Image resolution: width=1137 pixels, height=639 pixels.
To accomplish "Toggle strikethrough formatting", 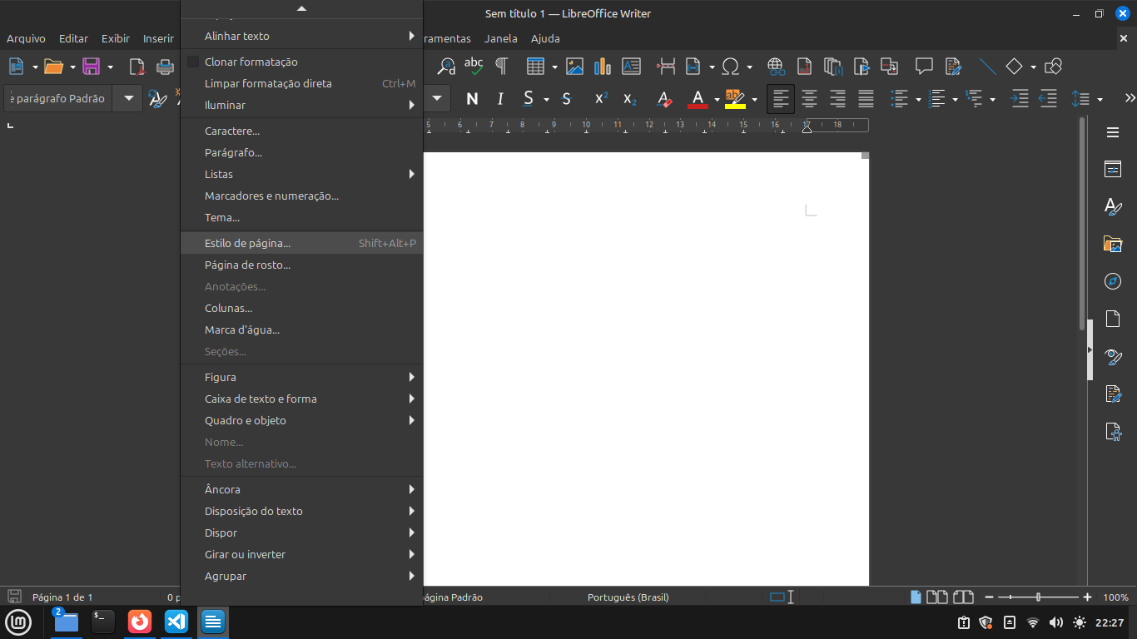I will coord(567,99).
